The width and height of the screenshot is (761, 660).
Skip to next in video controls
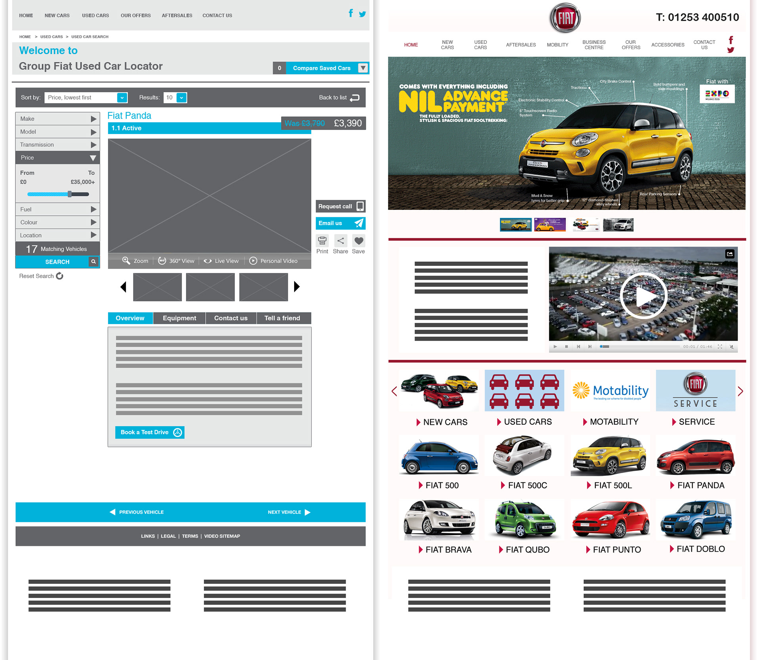tap(590, 347)
